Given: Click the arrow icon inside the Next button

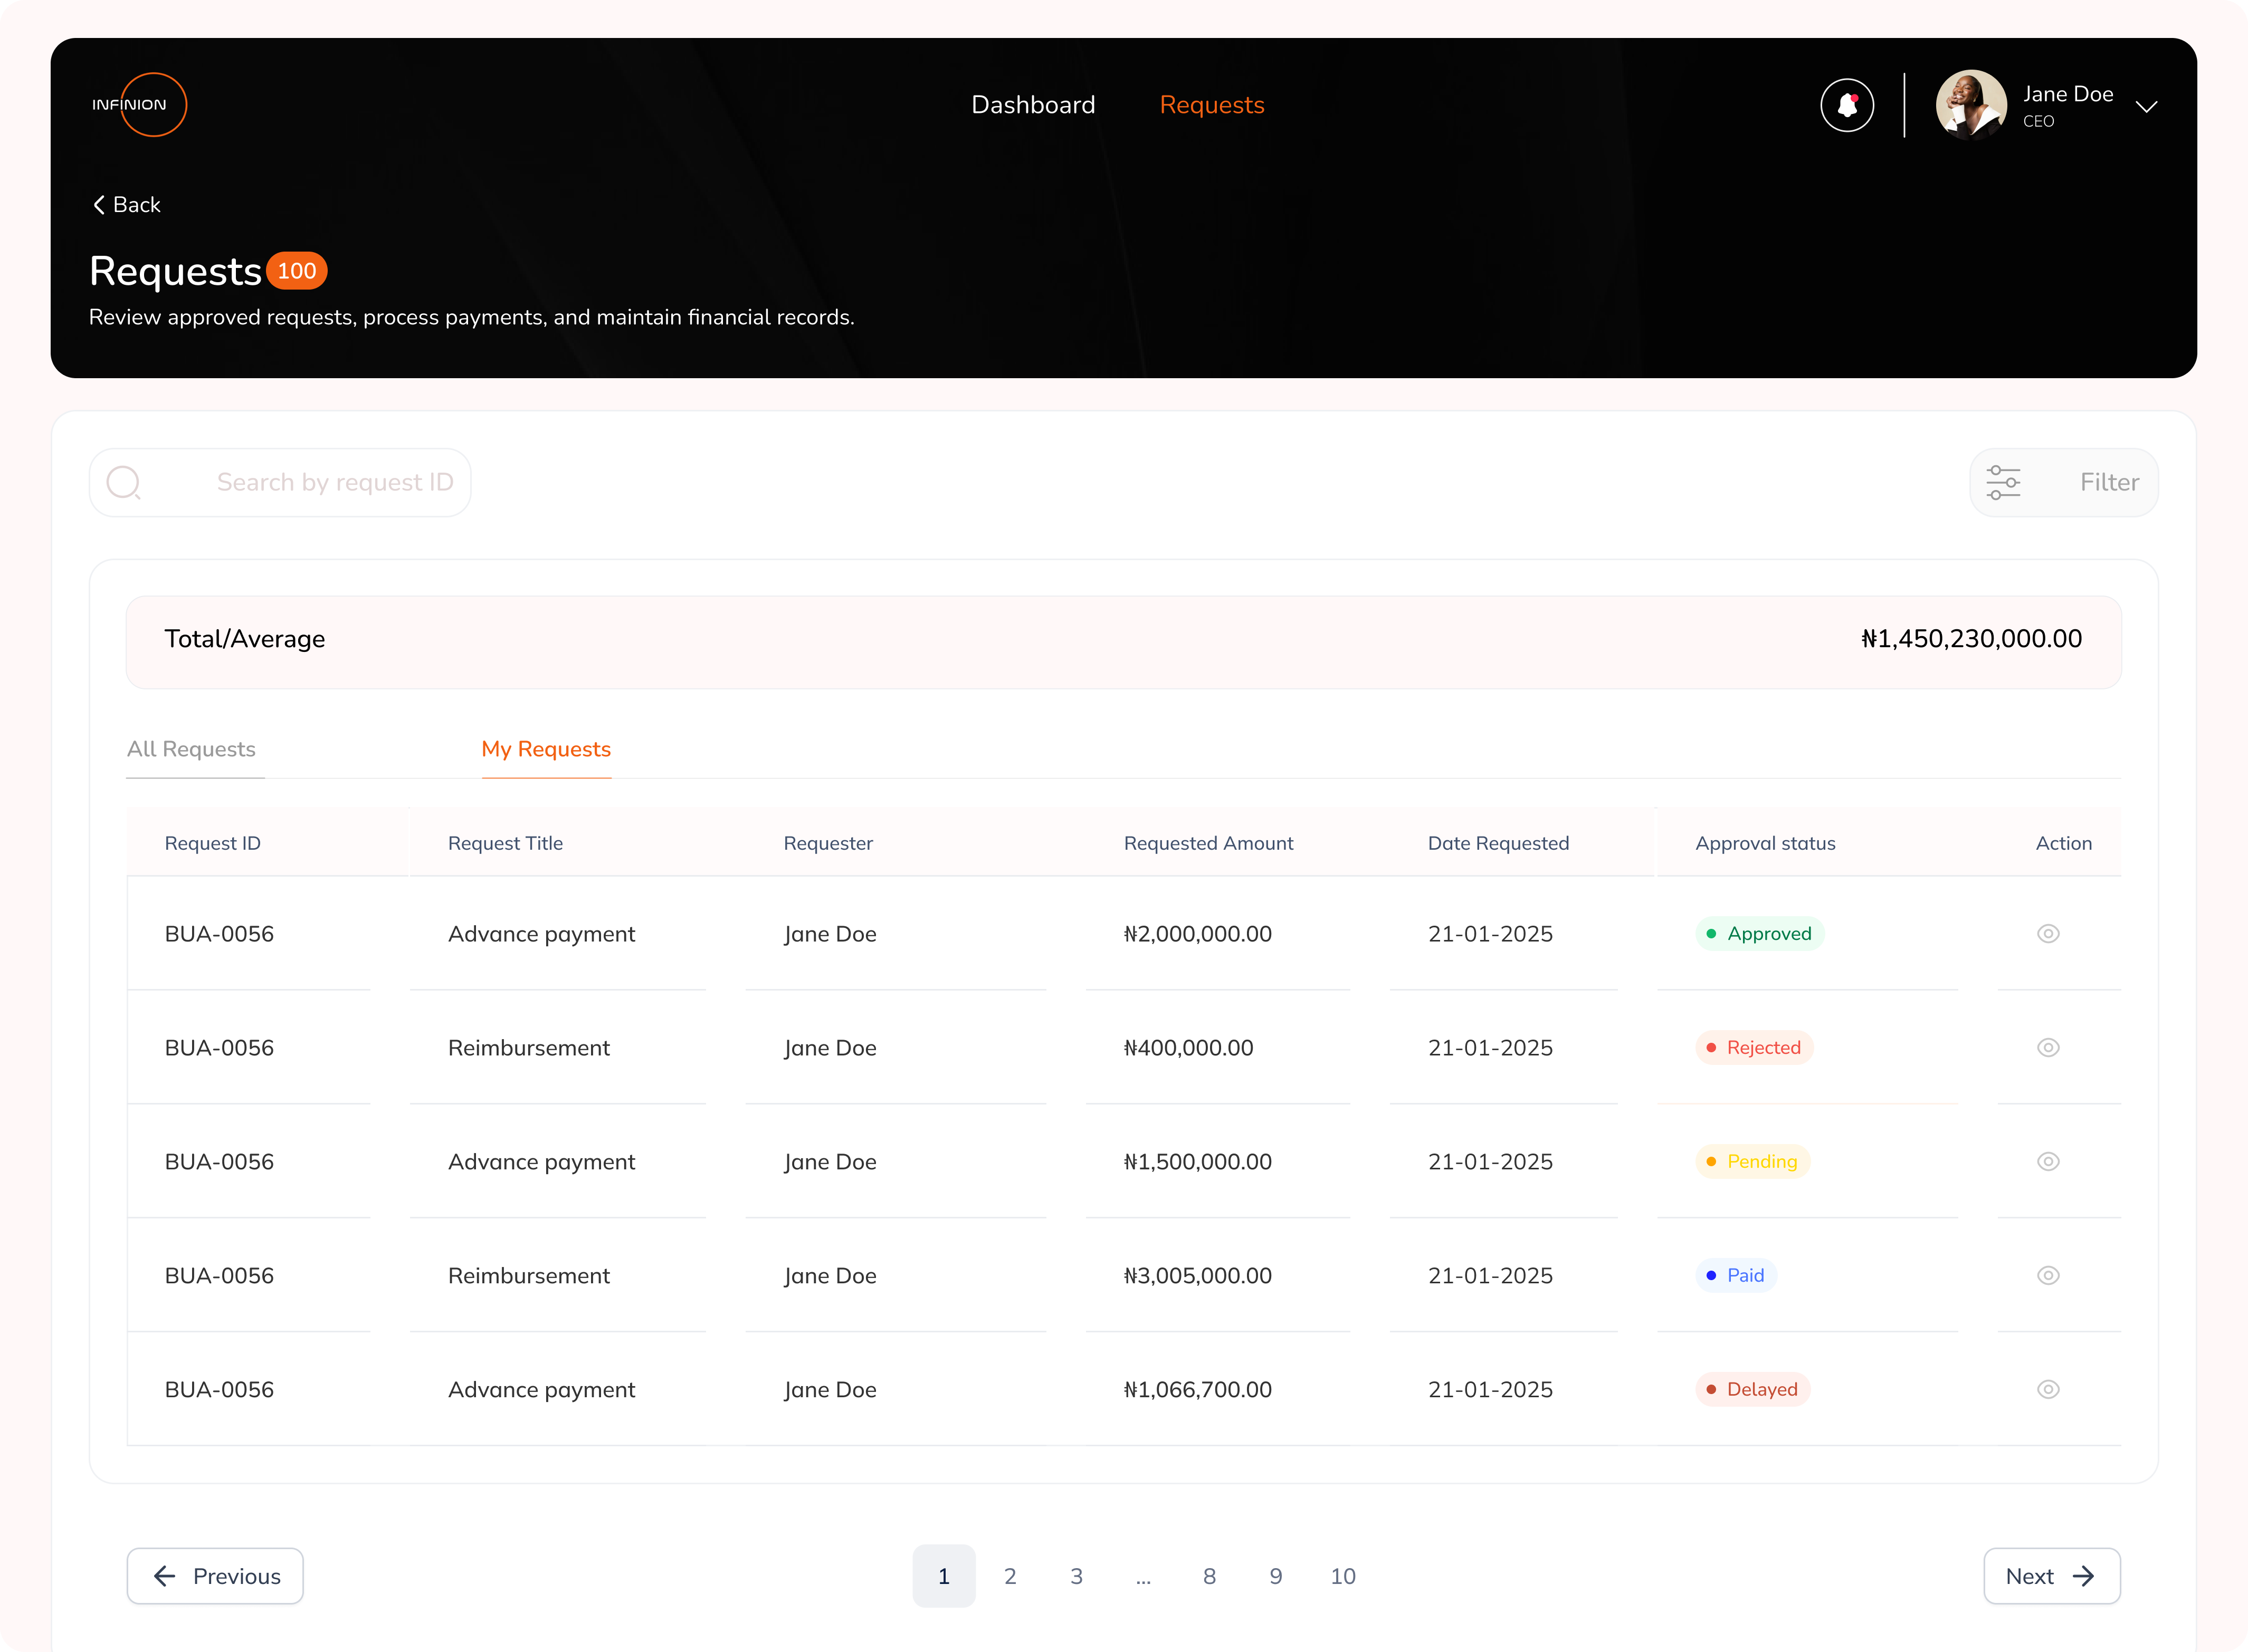Looking at the screenshot, I should coord(2085,1576).
